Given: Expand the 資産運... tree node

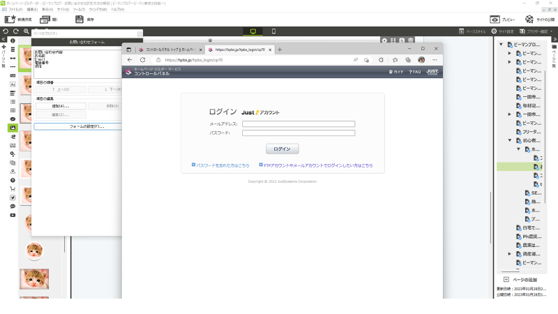Looking at the screenshot, I should pos(510,254).
